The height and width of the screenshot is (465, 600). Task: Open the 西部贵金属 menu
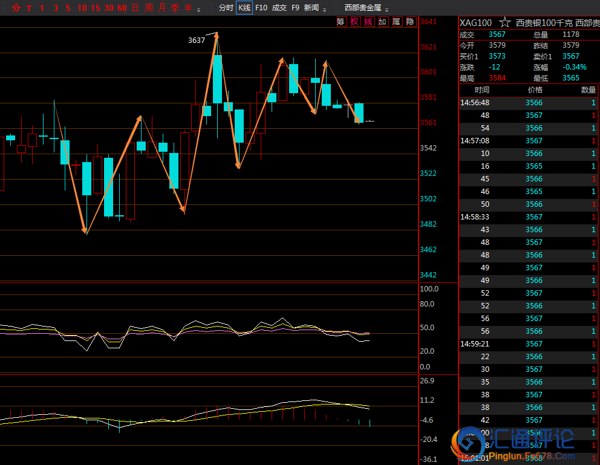coord(363,8)
